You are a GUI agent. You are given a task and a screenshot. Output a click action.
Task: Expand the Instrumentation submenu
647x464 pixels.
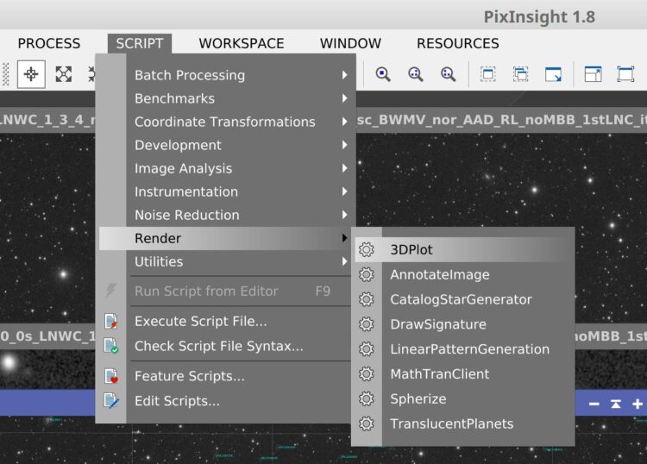point(225,191)
